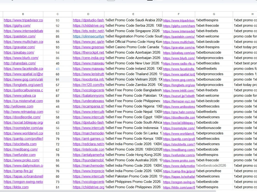Open the stocktwits.com link in column B
This screenshot has width=257, height=192.
coord(20,144)
